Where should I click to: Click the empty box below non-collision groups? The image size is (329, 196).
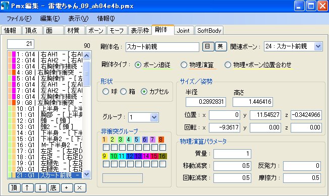coord(123,178)
